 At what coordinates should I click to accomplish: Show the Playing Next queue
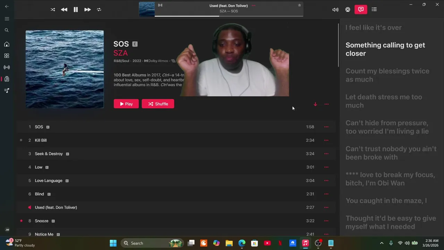click(374, 9)
